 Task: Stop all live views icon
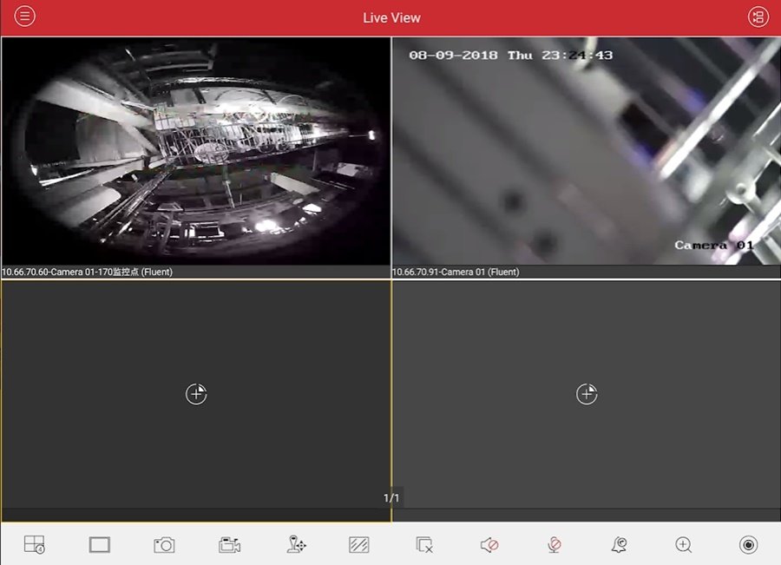point(423,544)
